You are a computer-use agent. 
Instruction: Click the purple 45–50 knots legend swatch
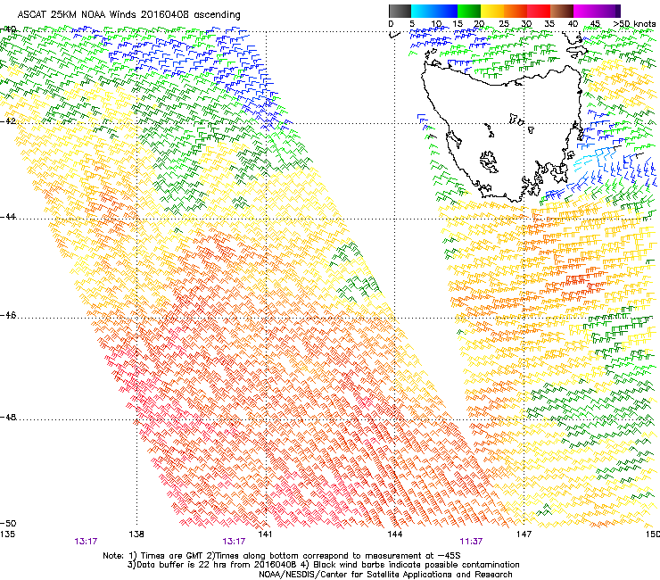click(x=608, y=11)
